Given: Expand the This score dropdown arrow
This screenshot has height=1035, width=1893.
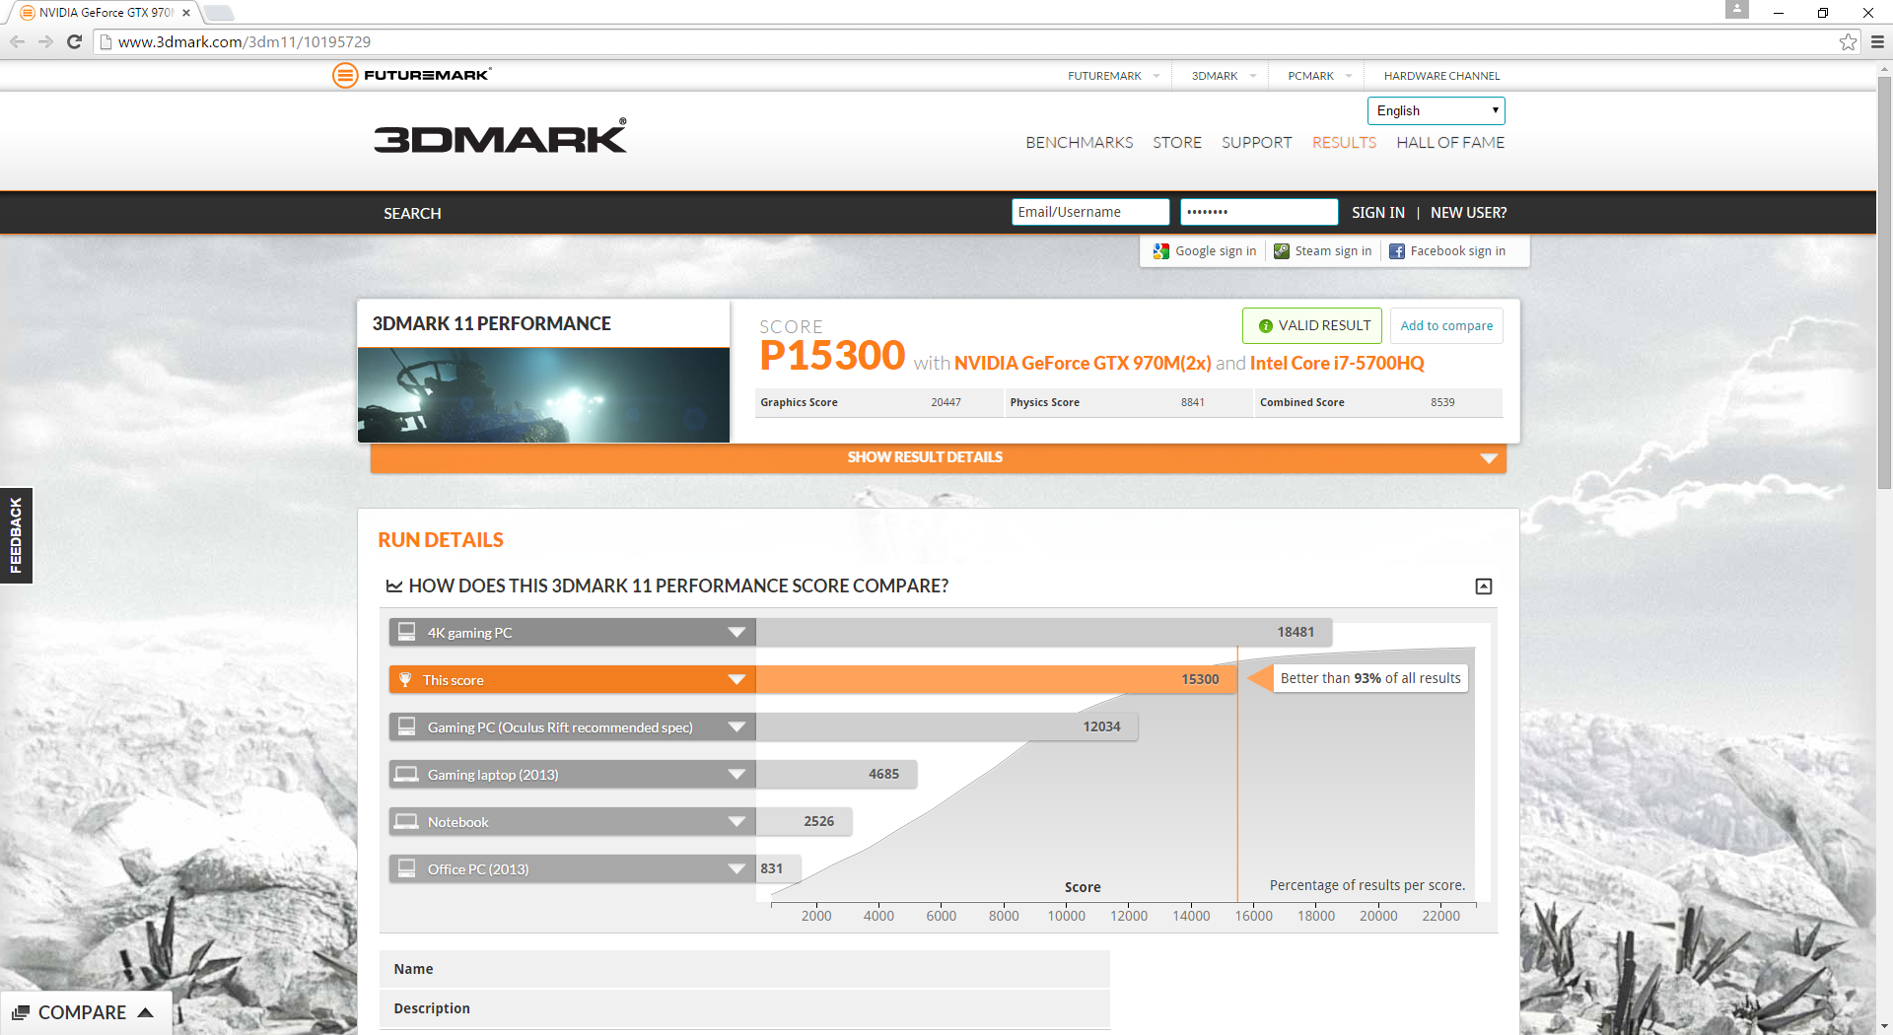Looking at the screenshot, I should pyautogui.click(x=736, y=679).
